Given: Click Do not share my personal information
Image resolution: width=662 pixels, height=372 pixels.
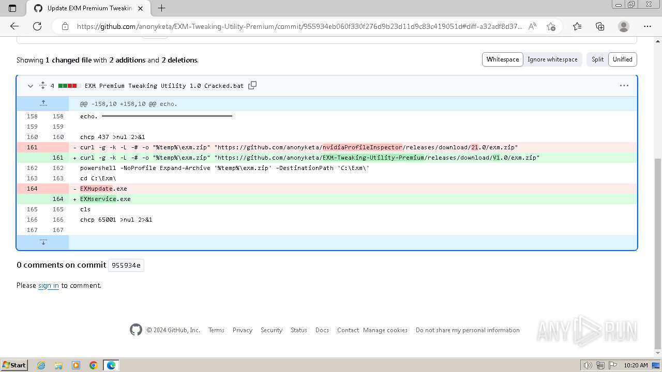Looking at the screenshot, I should (468, 330).
